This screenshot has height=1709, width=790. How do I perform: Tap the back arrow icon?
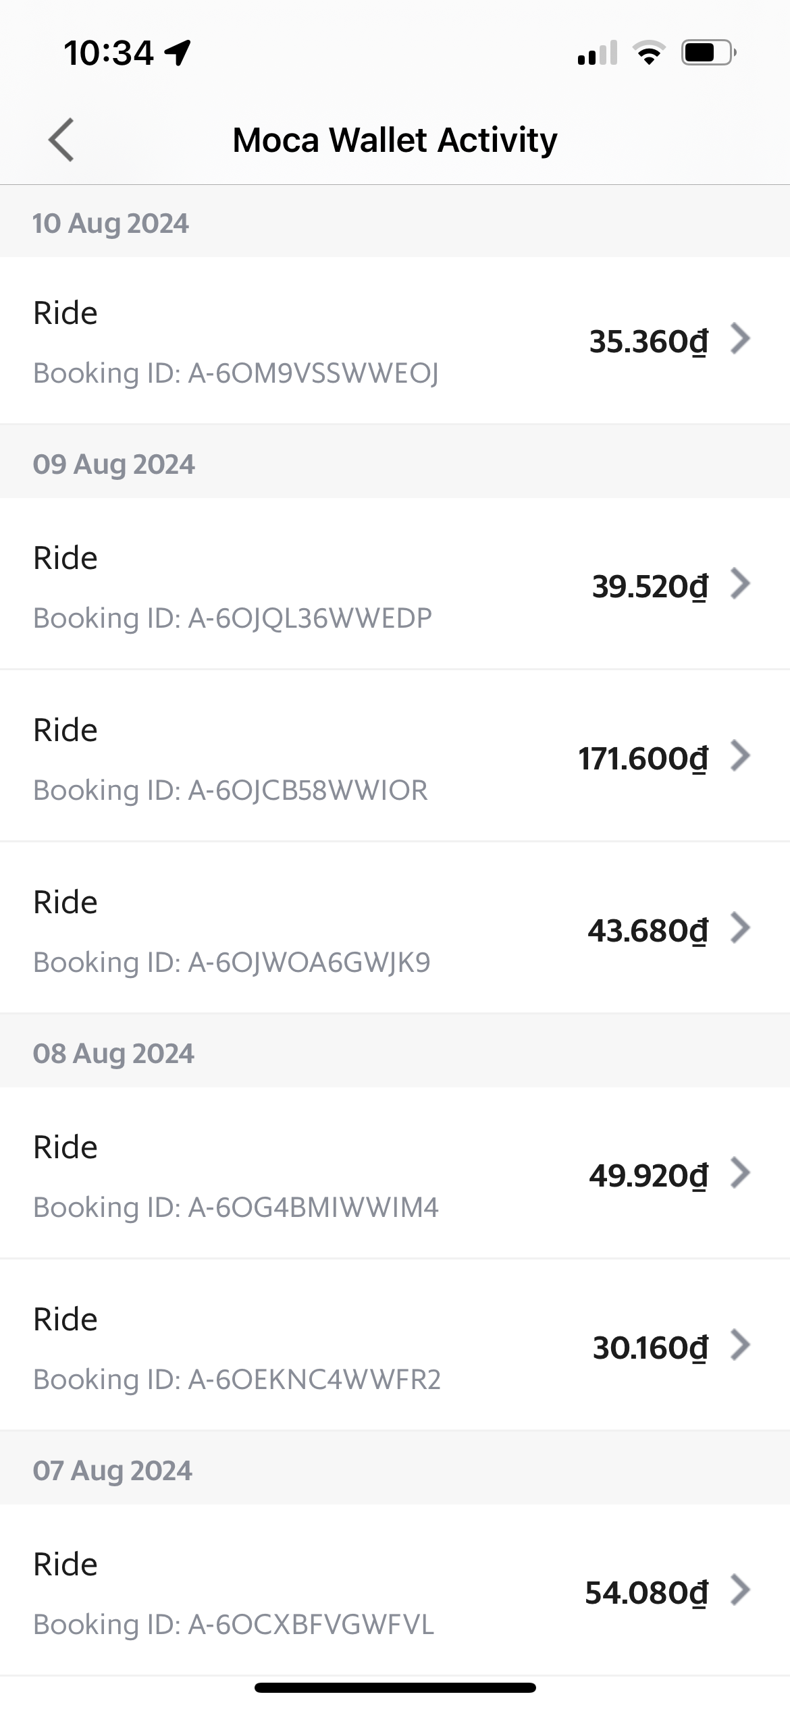[x=61, y=140]
